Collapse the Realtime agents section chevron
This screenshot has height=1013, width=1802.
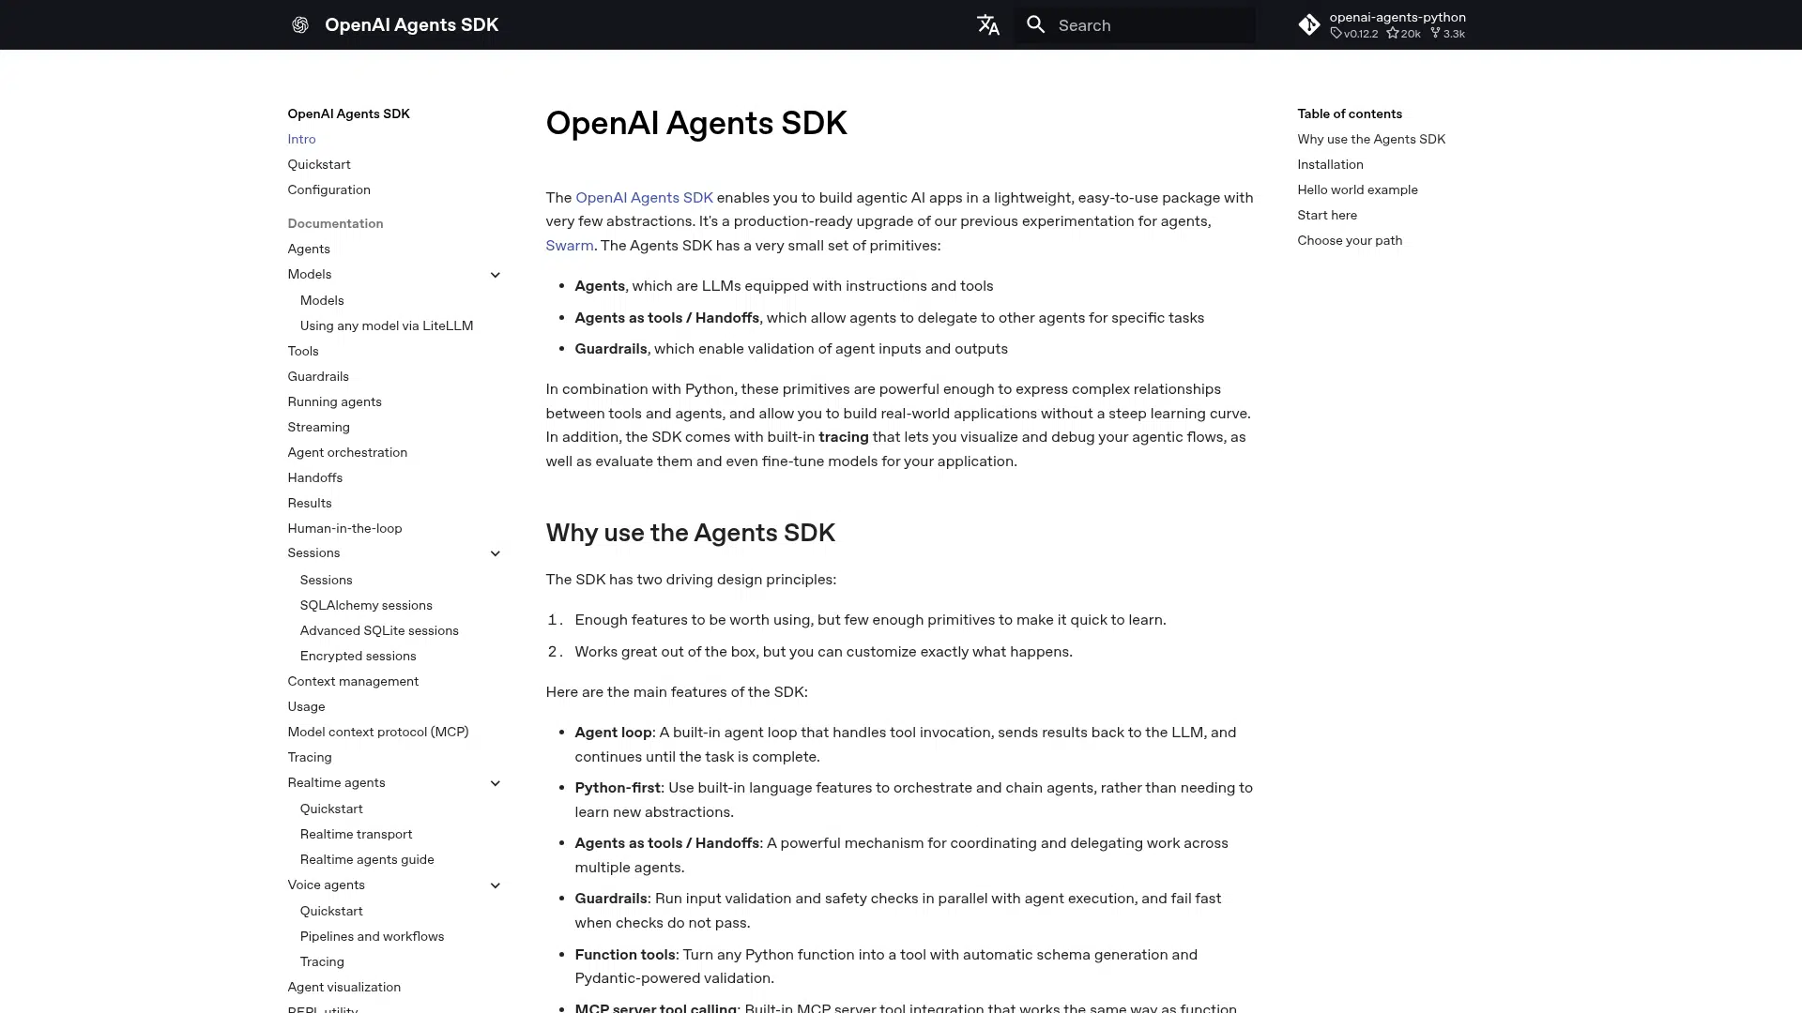[x=495, y=783]
